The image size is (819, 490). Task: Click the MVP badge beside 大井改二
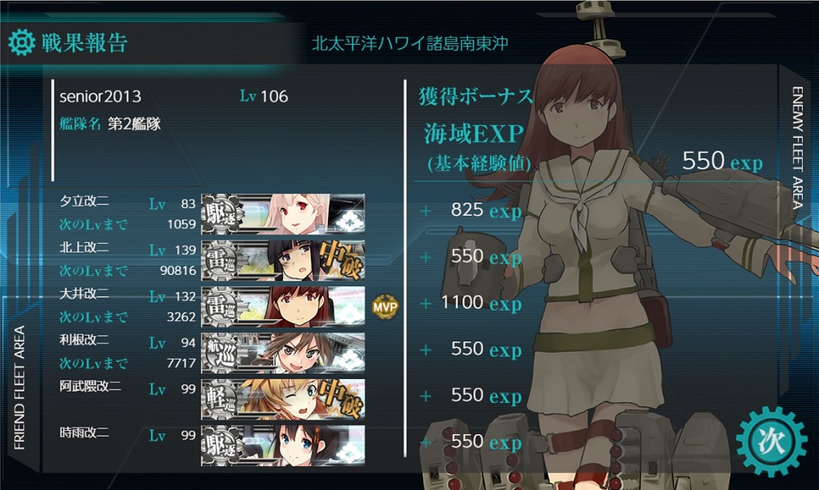pos(385,307)
